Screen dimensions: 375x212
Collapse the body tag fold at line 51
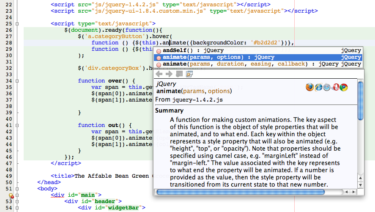tap(17, 189)
